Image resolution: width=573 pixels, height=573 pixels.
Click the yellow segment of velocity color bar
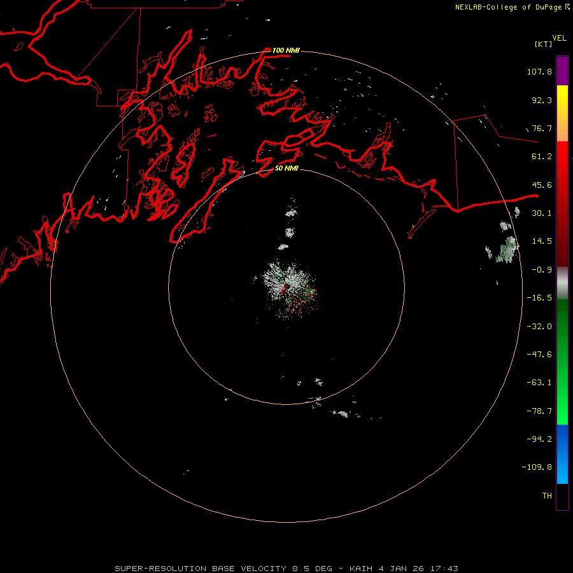pos(562,99)
